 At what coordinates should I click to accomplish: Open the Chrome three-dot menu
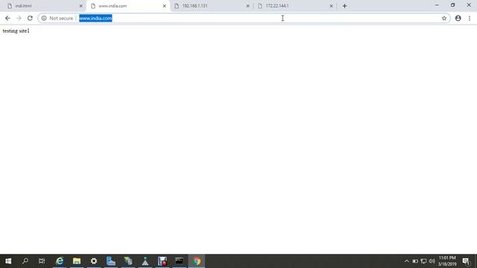[470, 18]
